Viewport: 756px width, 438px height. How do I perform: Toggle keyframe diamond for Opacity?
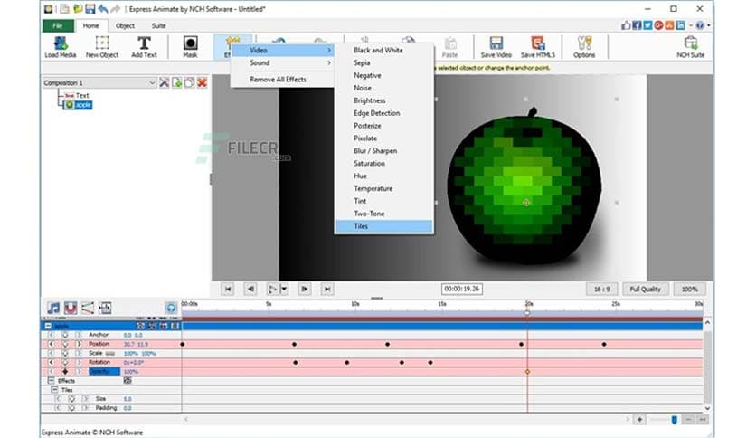pyautogui.click(x=64, y=371)
